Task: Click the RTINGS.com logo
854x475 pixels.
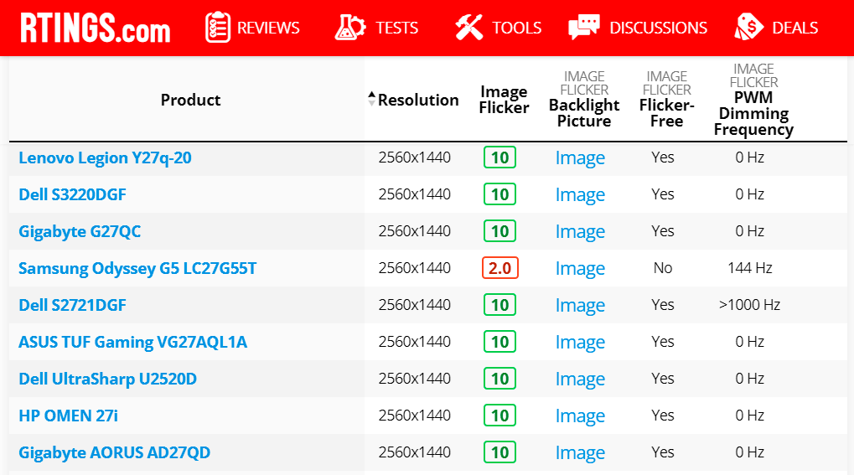Action: pos(96,28)
